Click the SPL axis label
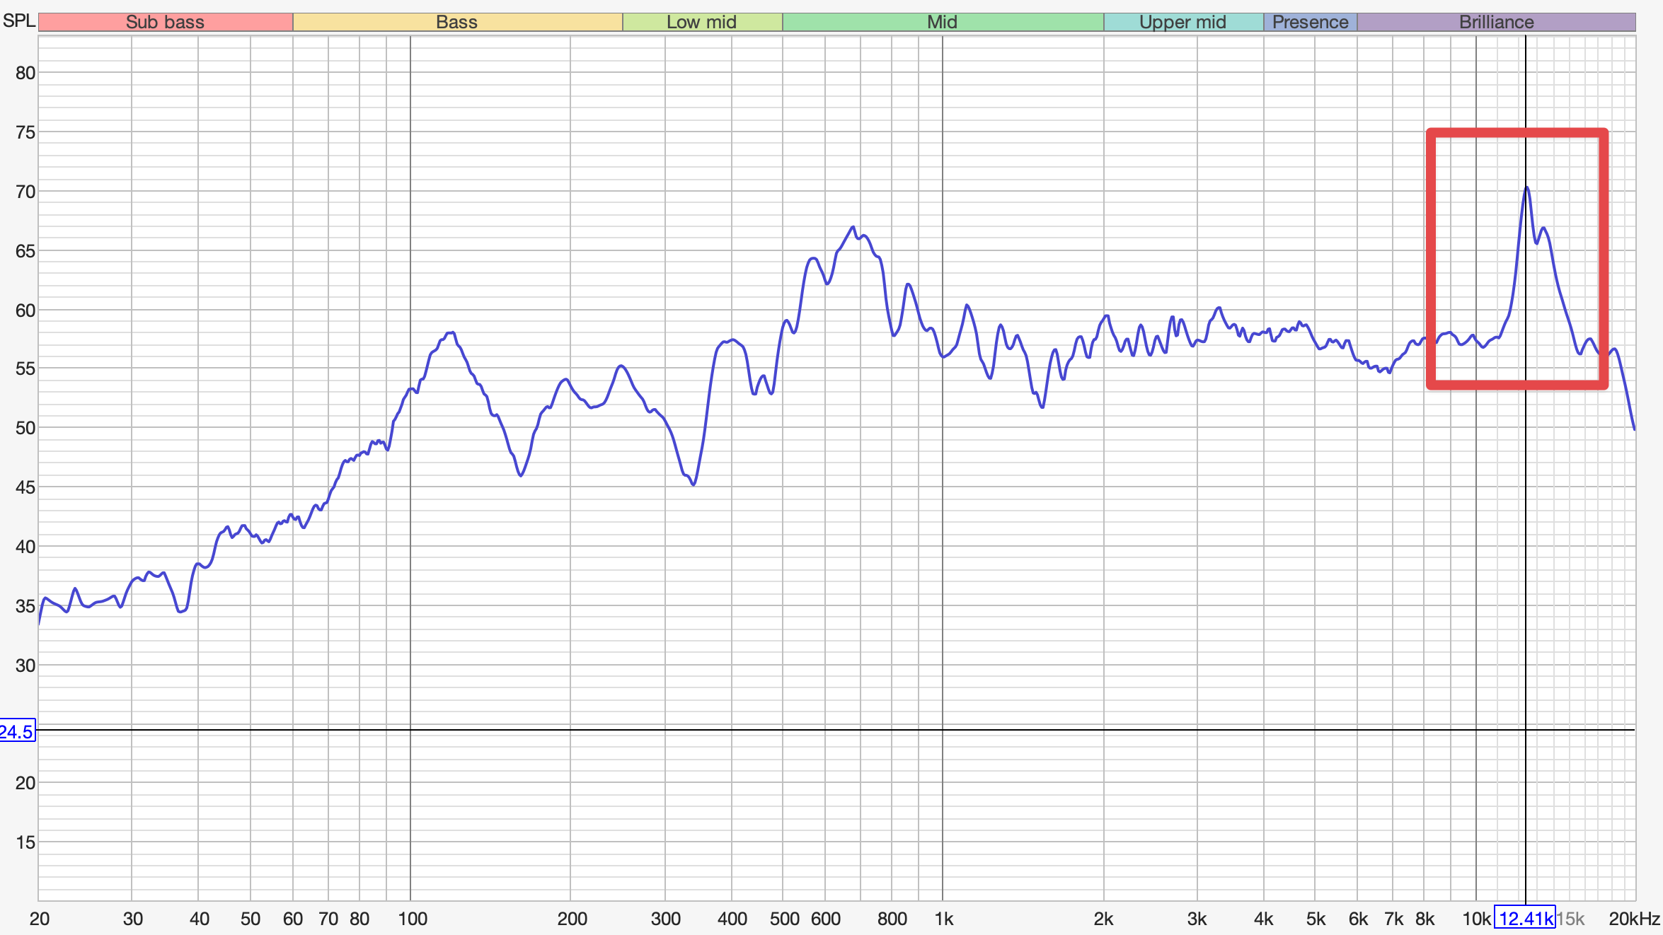 (x=18, y=21)
